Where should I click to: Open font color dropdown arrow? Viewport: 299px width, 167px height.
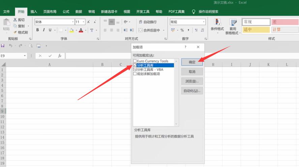[86, 30]
